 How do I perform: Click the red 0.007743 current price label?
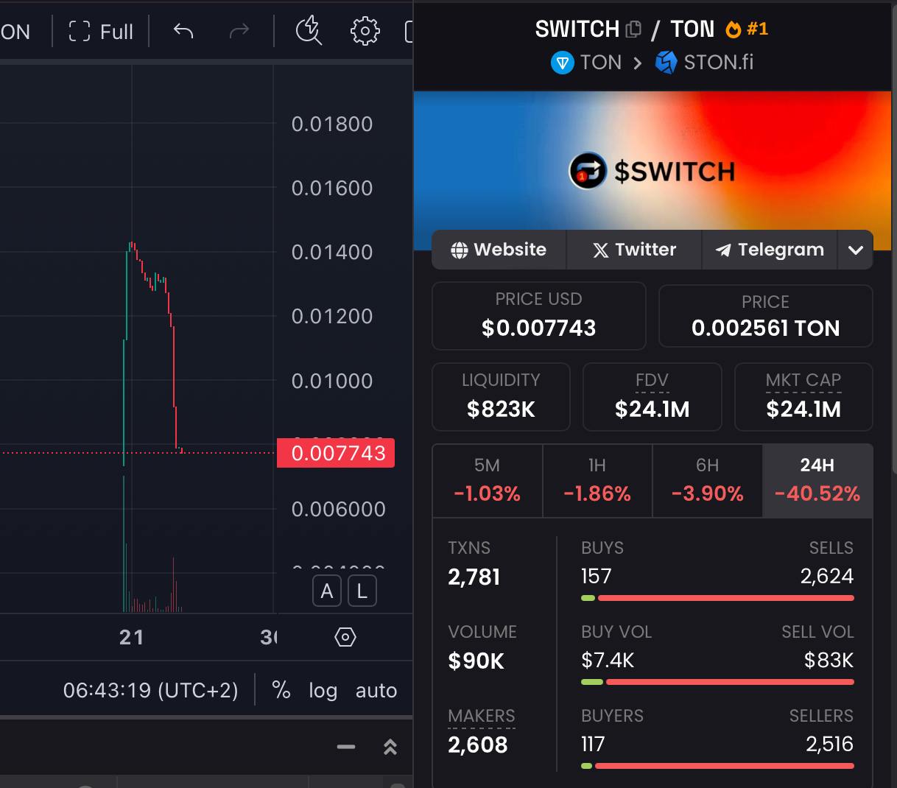tap(336, 453)
